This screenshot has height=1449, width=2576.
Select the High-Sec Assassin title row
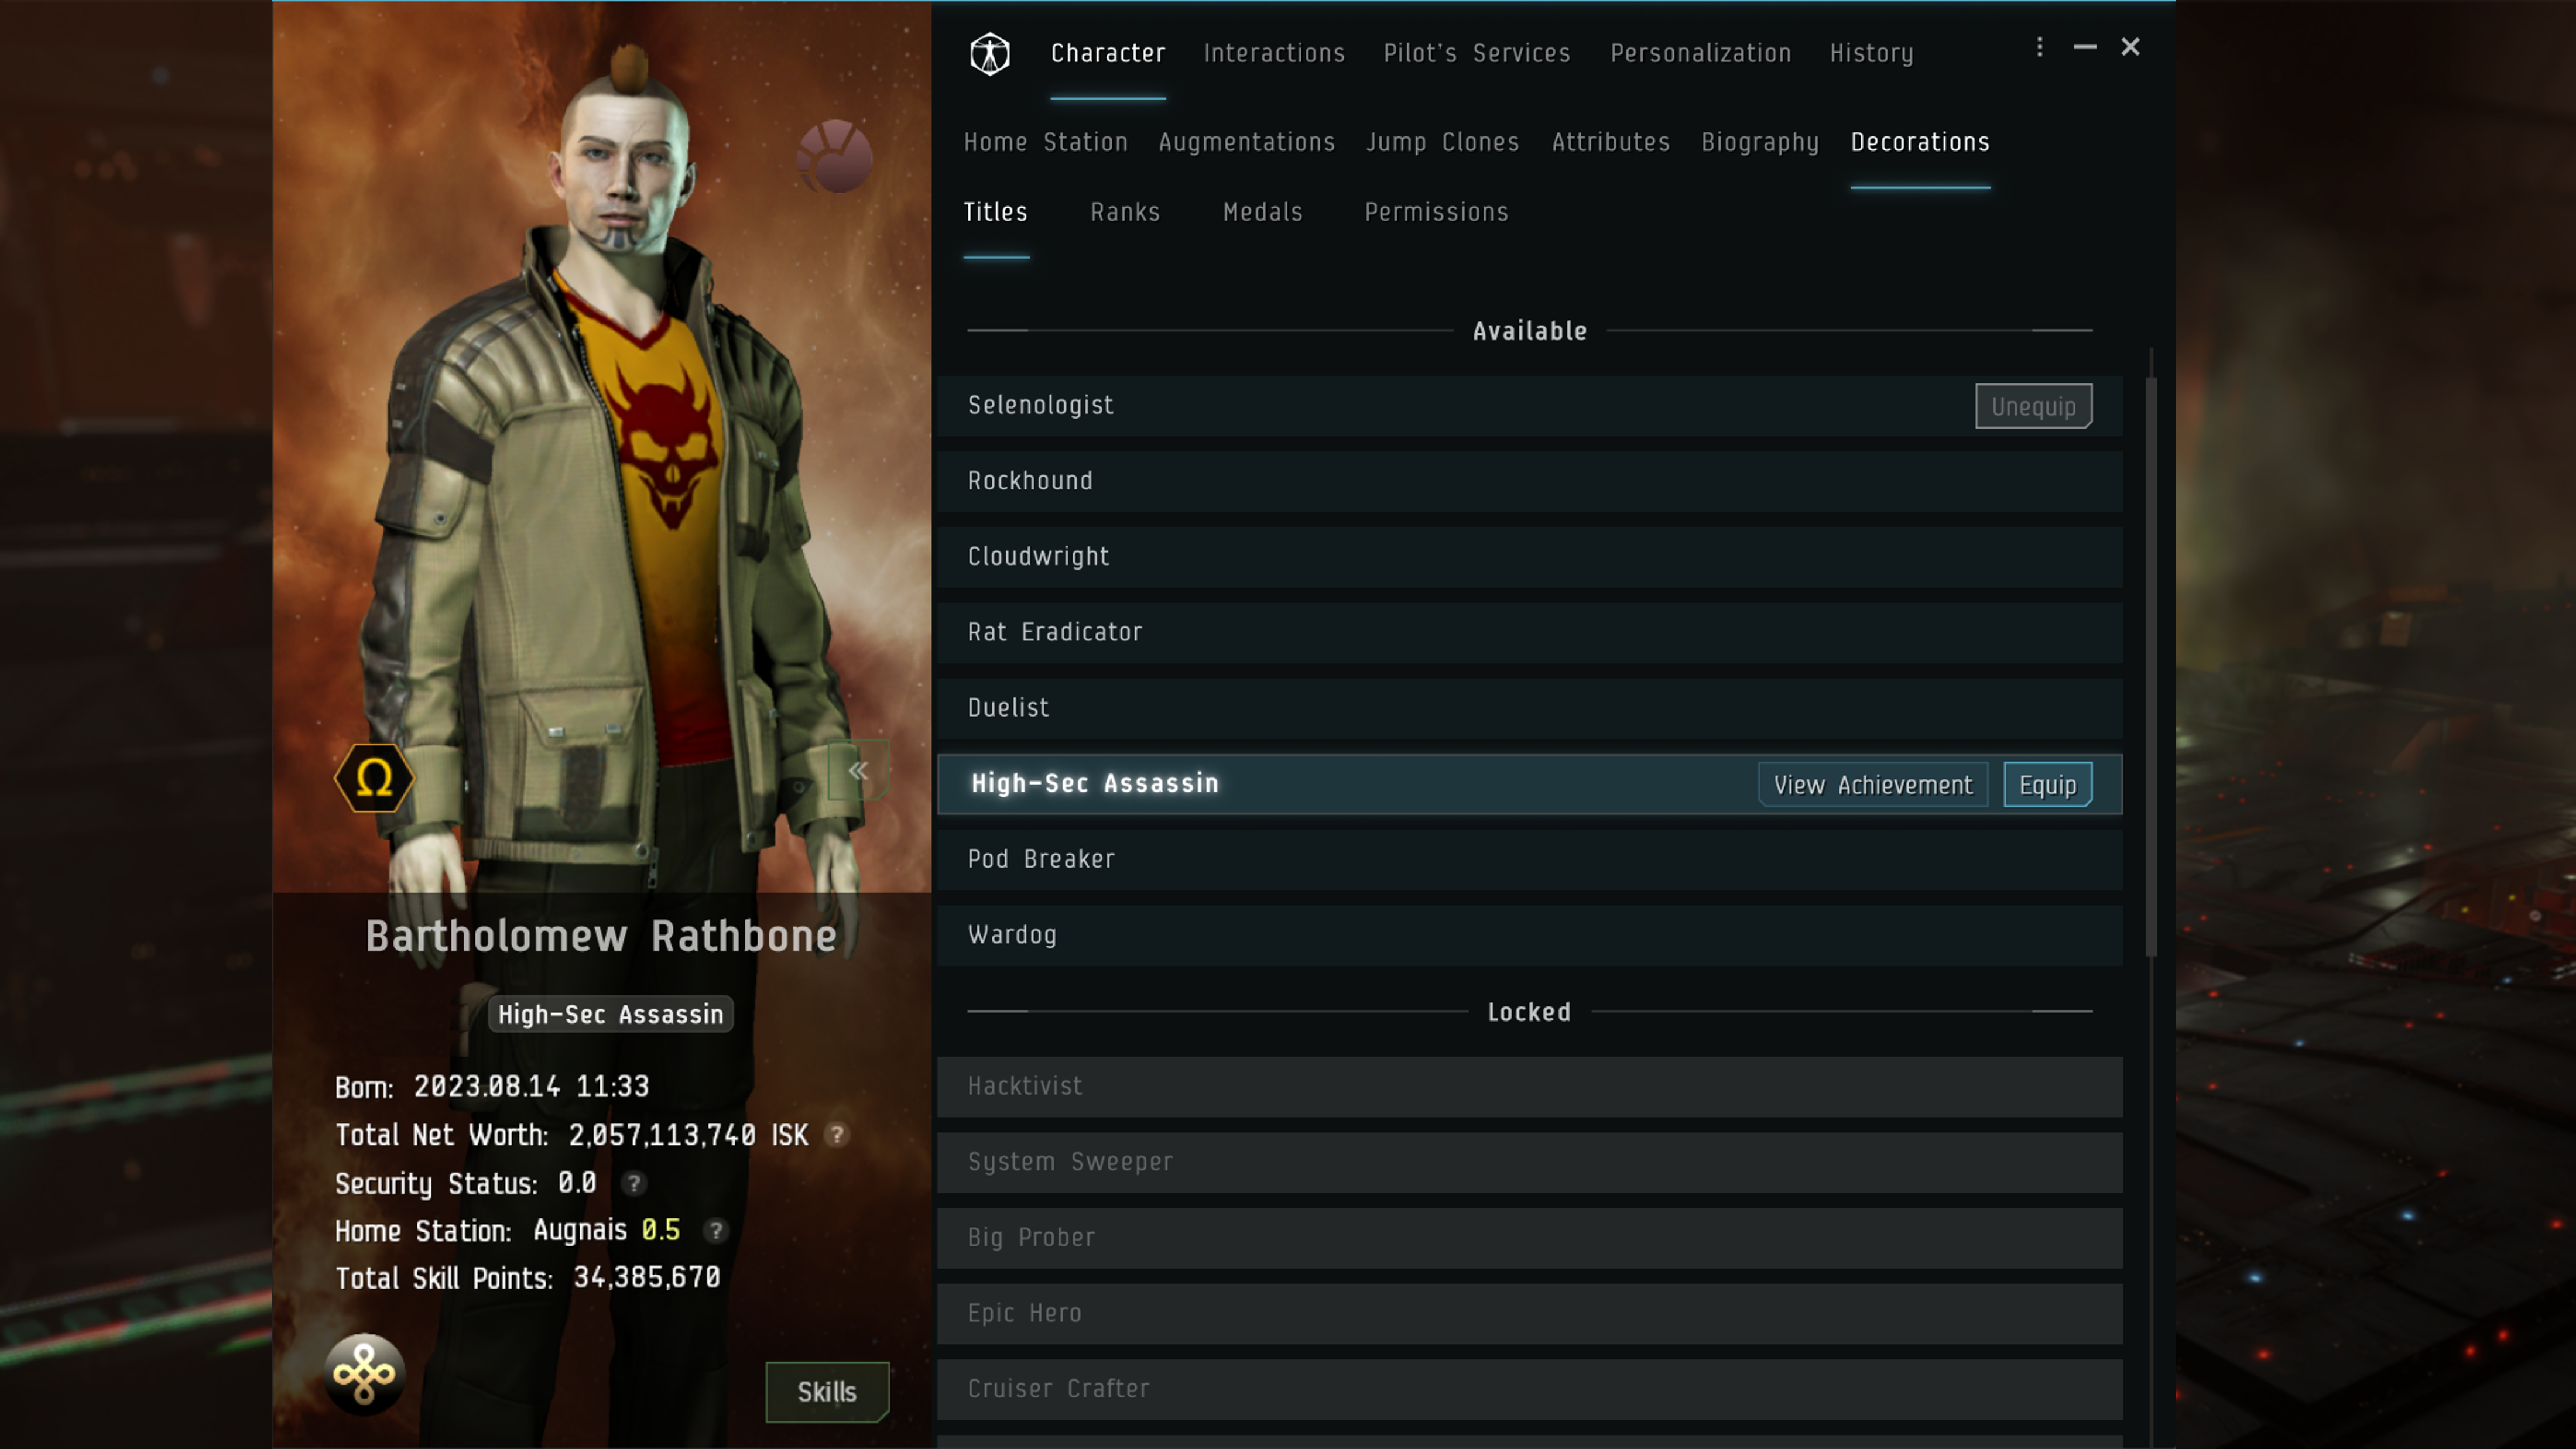click(1530, 784)
